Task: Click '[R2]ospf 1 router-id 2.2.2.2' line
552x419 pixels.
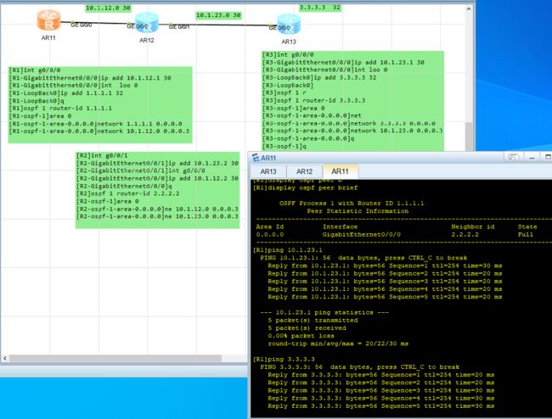Action: click(127, 193)
